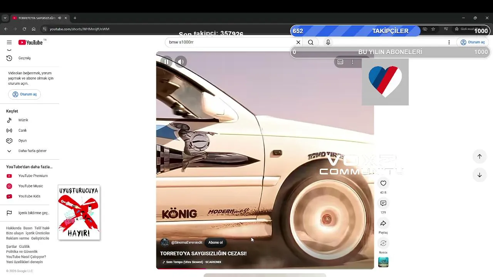Viewport: 493px width, 277px height.
Task: Open the YouTube guide hamburger menu
Action: [x=9, y=42]
